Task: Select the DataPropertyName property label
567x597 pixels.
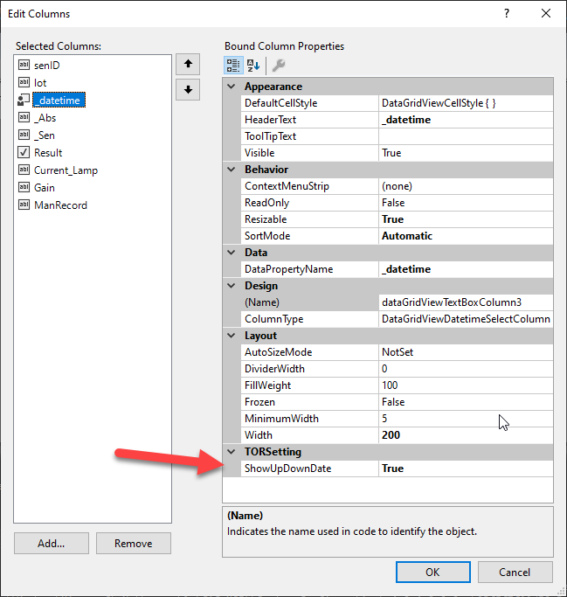Action: click(x=289, y=269)
